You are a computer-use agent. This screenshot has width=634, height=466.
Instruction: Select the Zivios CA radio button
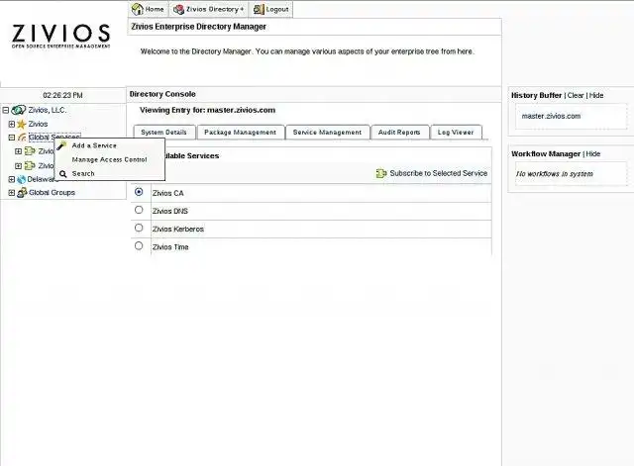pos(139,192)
